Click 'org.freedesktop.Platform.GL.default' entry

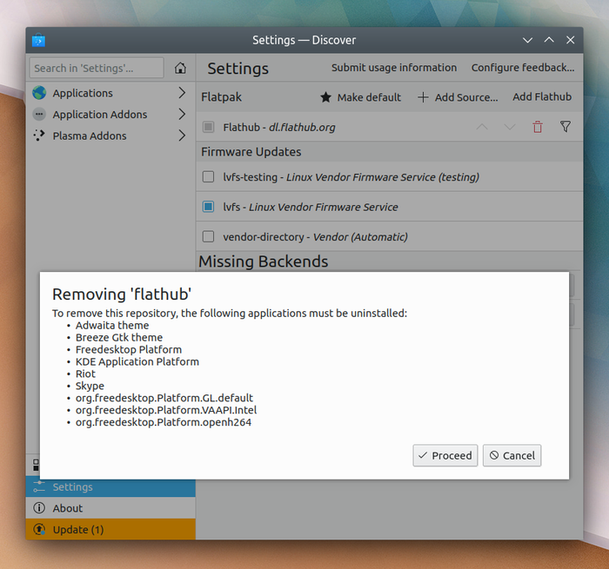coord(164,398)
